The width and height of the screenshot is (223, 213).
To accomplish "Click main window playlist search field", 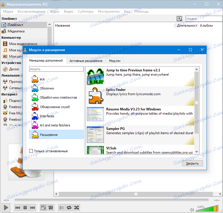I will tap(204, 19).
